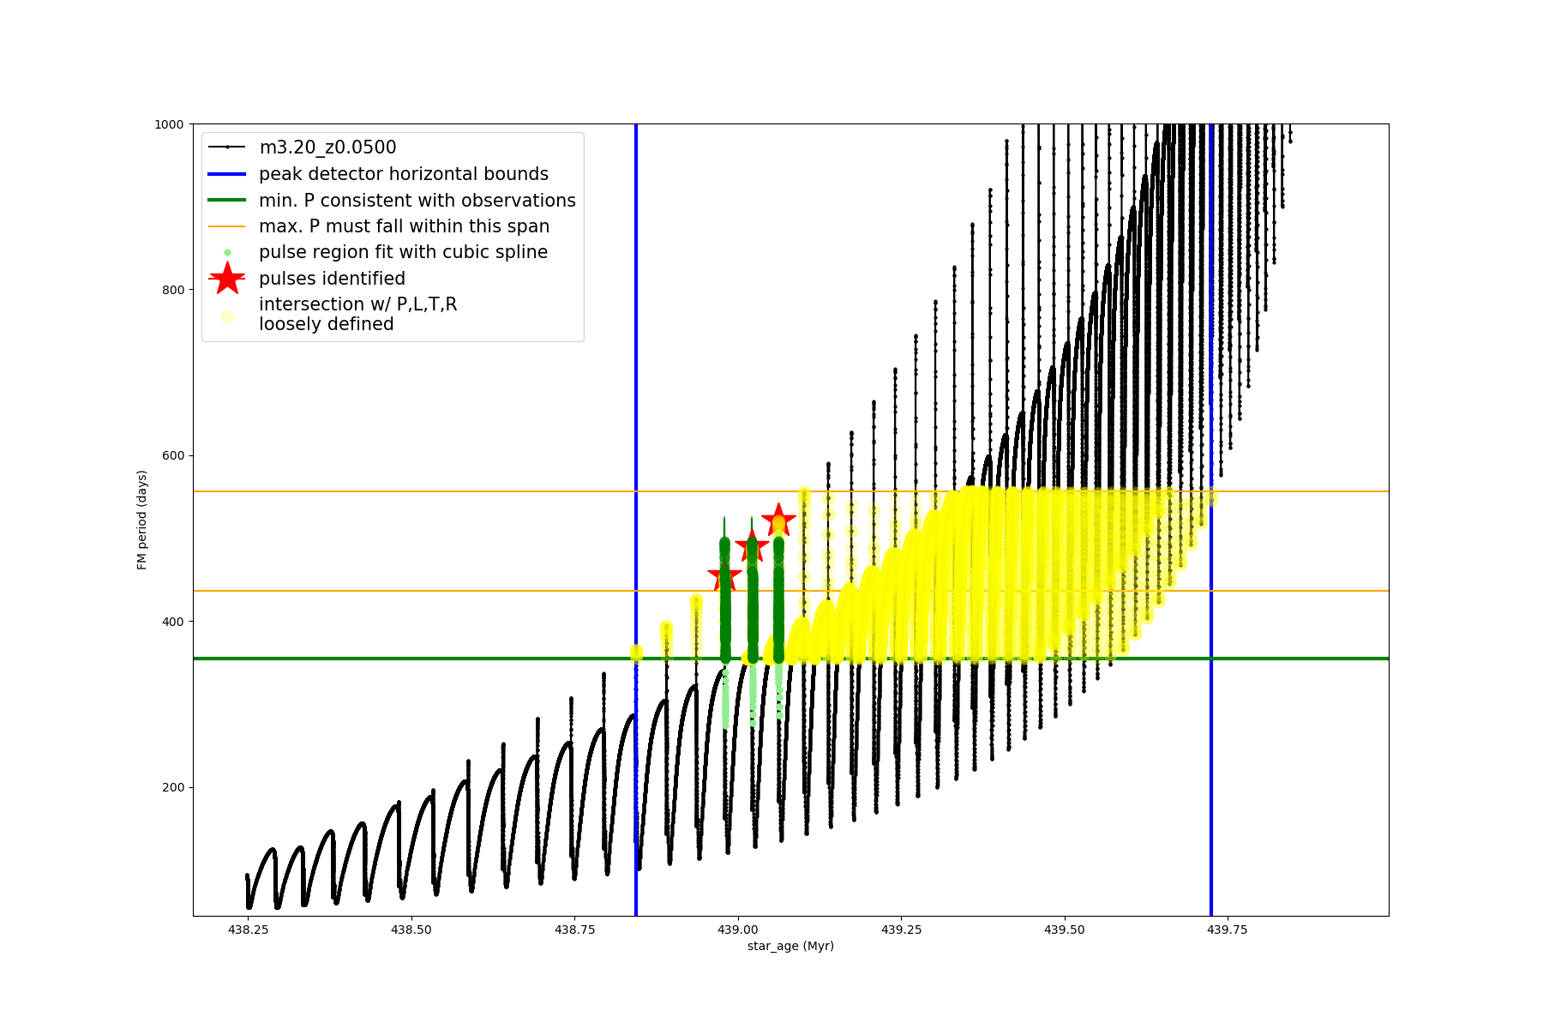This screenshot has height=1029, width=1543.
Task: Click the leftmost red star on the plot
Action: tap(724, 576)
